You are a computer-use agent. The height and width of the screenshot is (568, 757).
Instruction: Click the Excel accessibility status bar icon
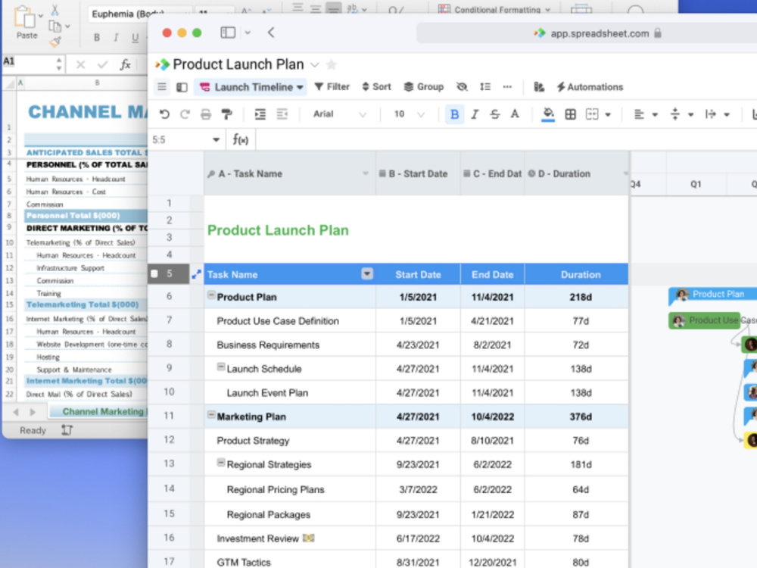67,430
